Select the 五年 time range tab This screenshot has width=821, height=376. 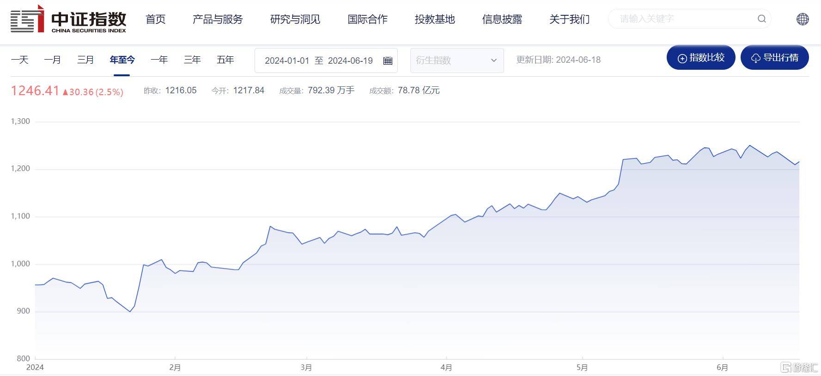225,60
